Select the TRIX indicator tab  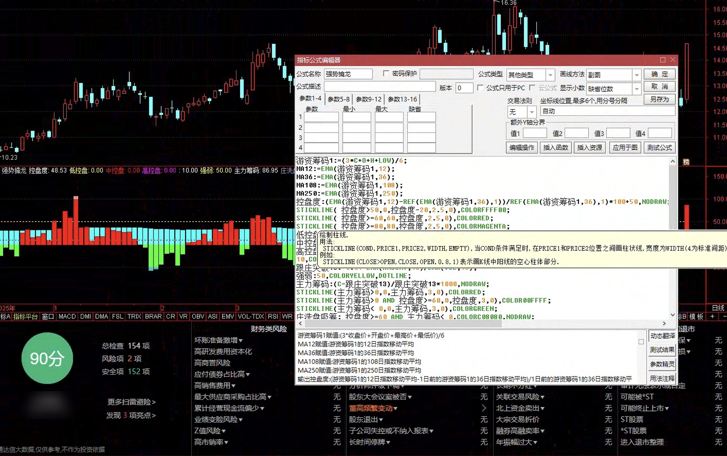(x=134, y=316)
